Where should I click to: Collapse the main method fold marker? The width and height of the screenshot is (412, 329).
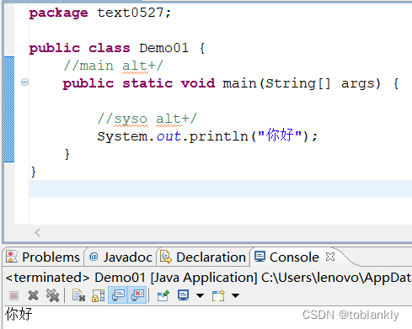coord(24,82)
